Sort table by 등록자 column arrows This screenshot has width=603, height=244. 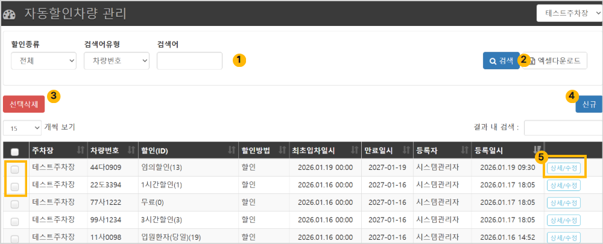tap(464, 150)
